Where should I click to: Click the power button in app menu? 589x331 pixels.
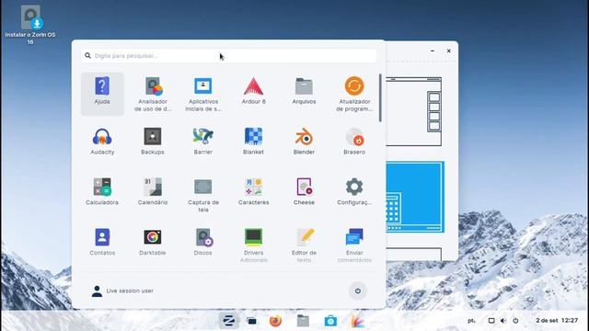click(x=358, y=291)
